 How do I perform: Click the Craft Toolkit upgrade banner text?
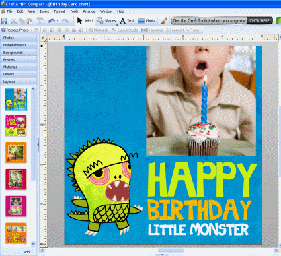(209, 21)
